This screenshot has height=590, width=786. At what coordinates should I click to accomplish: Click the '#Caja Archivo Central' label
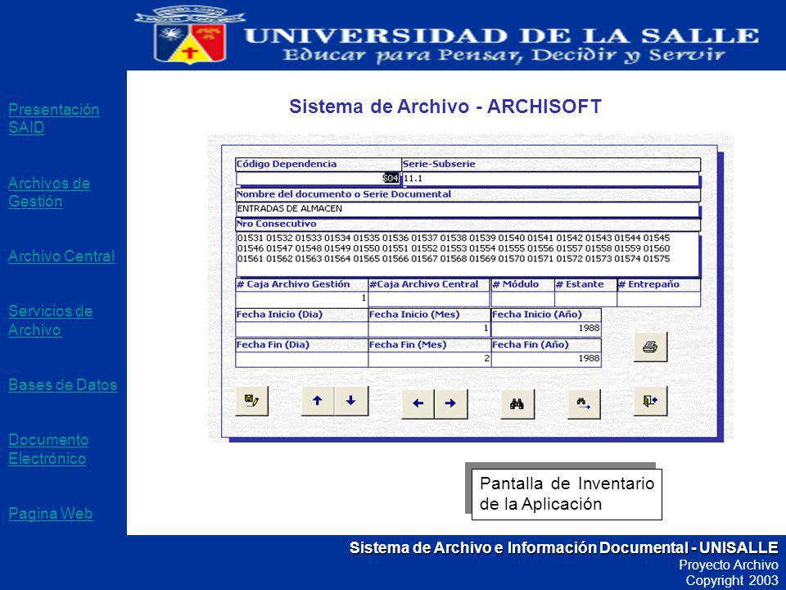(x=423, y=284)
